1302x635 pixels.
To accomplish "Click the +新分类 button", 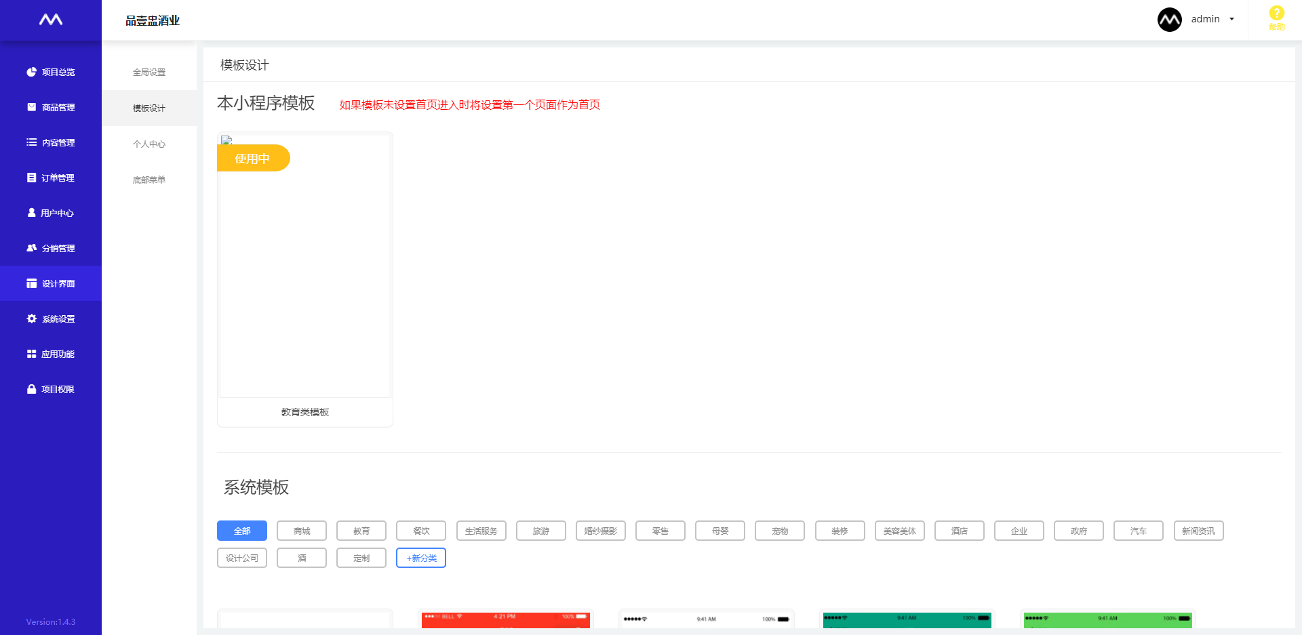I will tap(421, 558).
